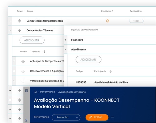Click the EQUIPA / DEPARTAMENTO header
The height and width of the screenshot is (123, 156).
tap(85, 30)
